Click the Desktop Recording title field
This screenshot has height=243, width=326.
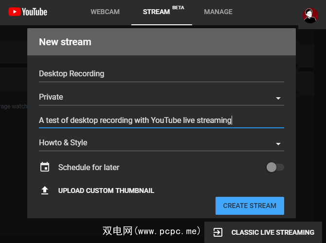[x=161, y=74]
